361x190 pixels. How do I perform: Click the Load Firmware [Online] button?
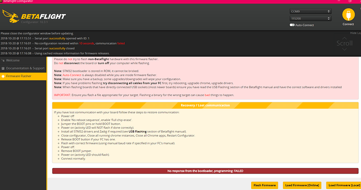[302, 185]
